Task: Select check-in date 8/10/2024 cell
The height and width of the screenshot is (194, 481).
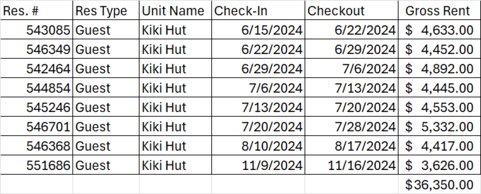Action: pos(258,146)
